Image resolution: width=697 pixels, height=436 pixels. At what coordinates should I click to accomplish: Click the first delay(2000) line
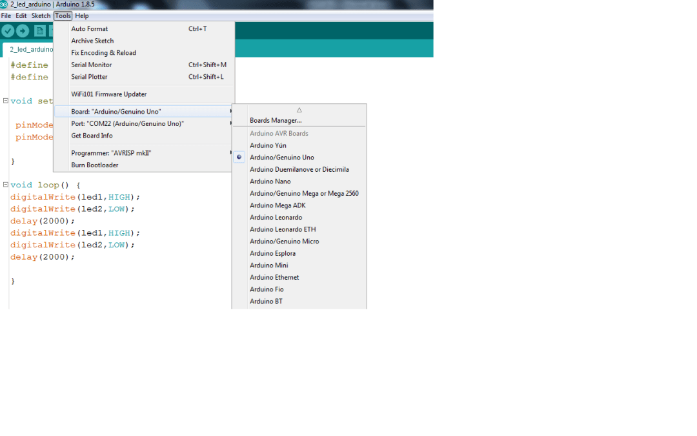(43, 221)
